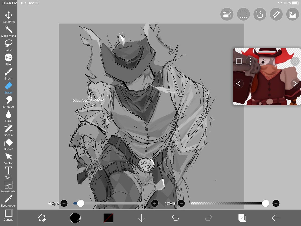The height and width of the screenshot is (226, 301).
Task: Show previous reference image
Action: 239,84
